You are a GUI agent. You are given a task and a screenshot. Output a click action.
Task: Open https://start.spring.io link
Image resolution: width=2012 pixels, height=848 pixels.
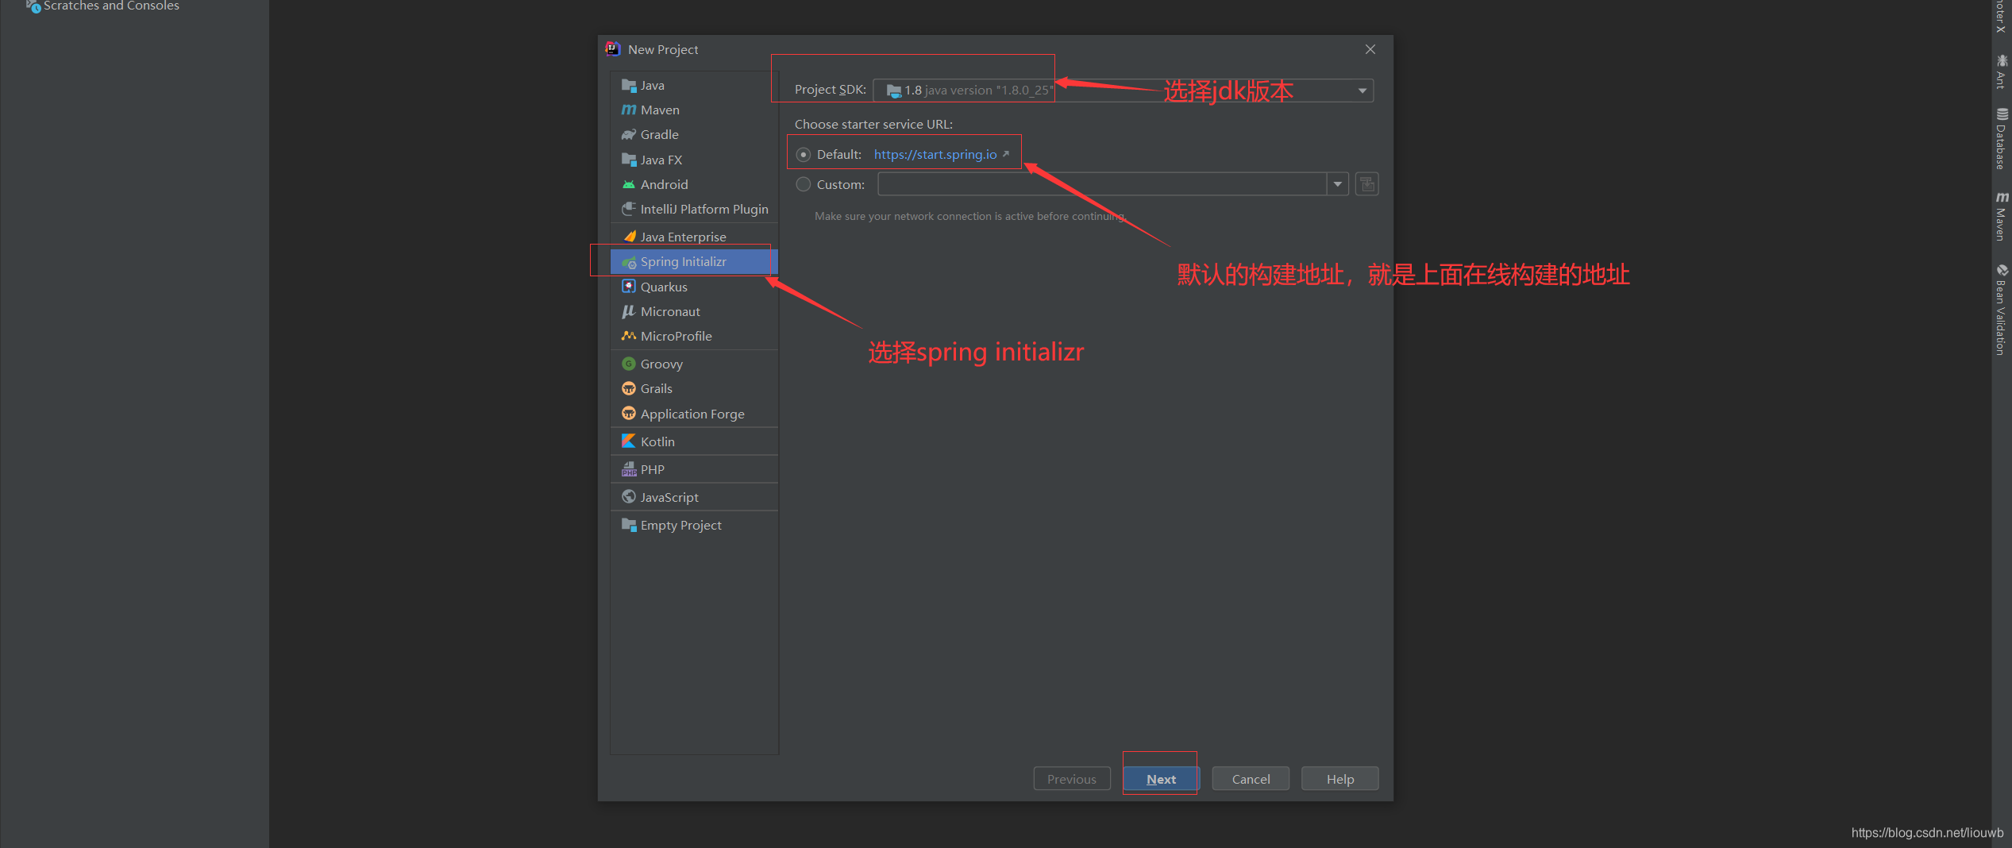pyautogui.click(x=935, y=154)
